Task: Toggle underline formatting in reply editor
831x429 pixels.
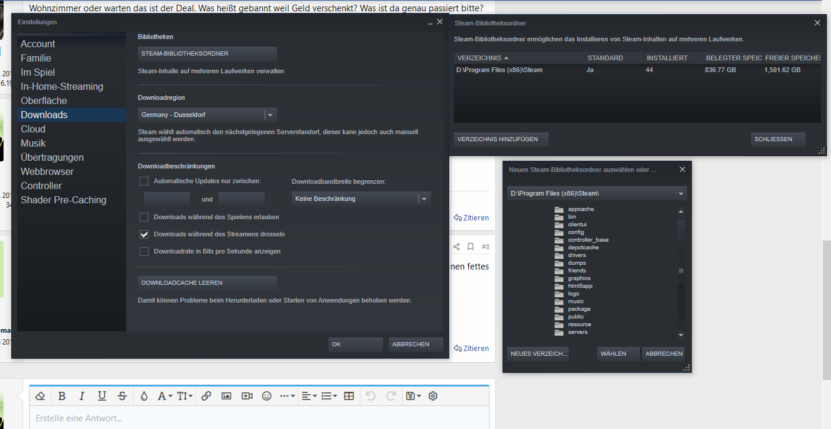Action: coord(102,396)
